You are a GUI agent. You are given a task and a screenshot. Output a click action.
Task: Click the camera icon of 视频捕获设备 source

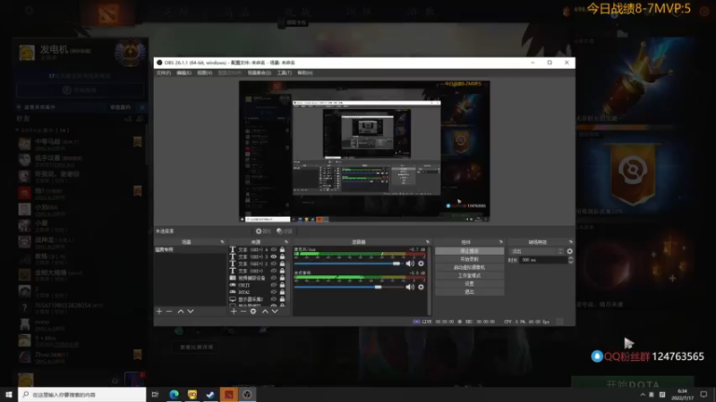tap(233, 278)
